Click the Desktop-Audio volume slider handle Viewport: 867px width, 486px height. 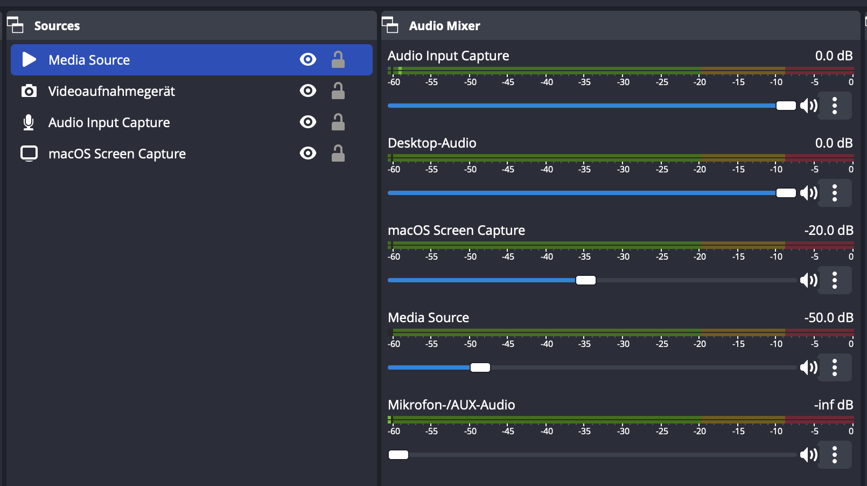786,193
